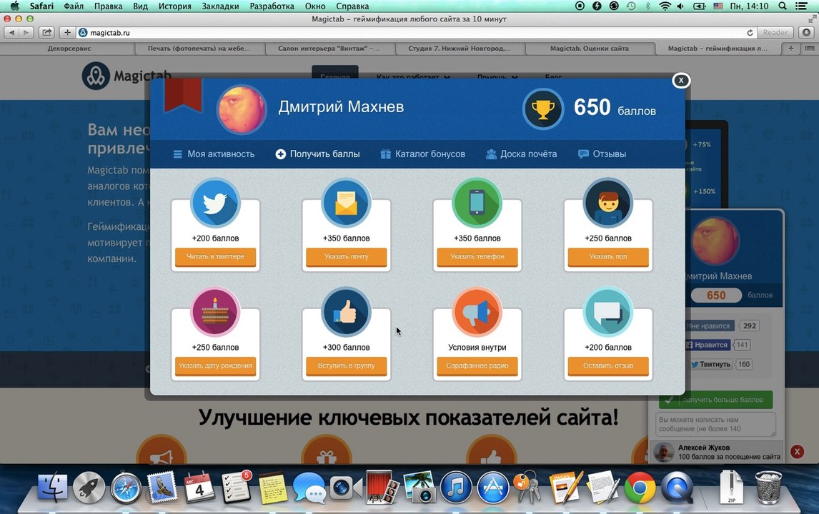This screenshot has height=514, width=819.
Task: Open Photo Booth from the Dock
Action: 383,488
